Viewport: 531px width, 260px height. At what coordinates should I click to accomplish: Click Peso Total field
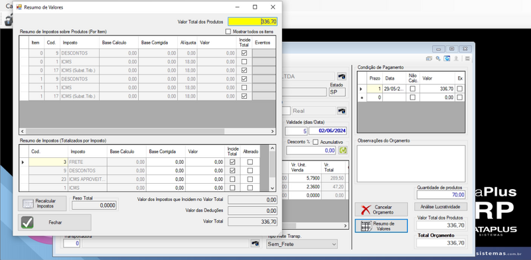point(94,205)
